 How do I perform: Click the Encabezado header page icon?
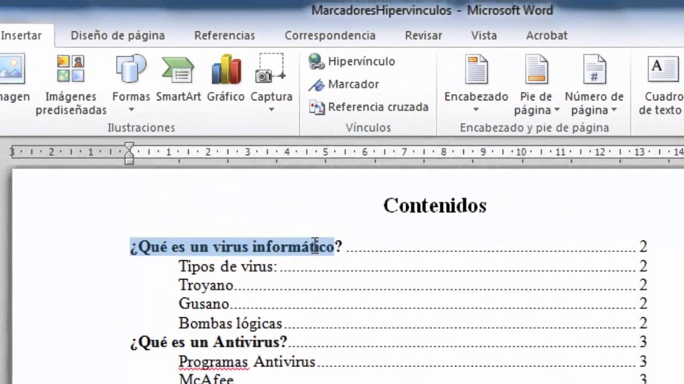(476, 69)
